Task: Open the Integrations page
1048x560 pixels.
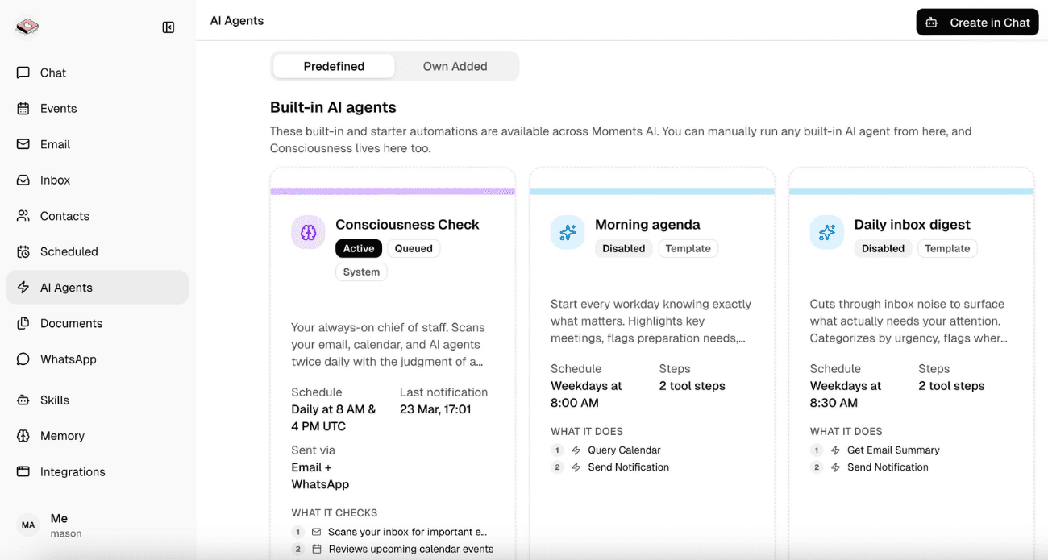Action: tap(73, 472)
